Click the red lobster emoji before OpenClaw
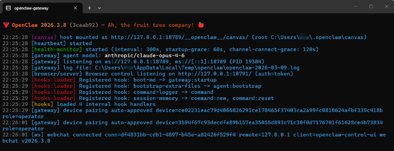 6,25
